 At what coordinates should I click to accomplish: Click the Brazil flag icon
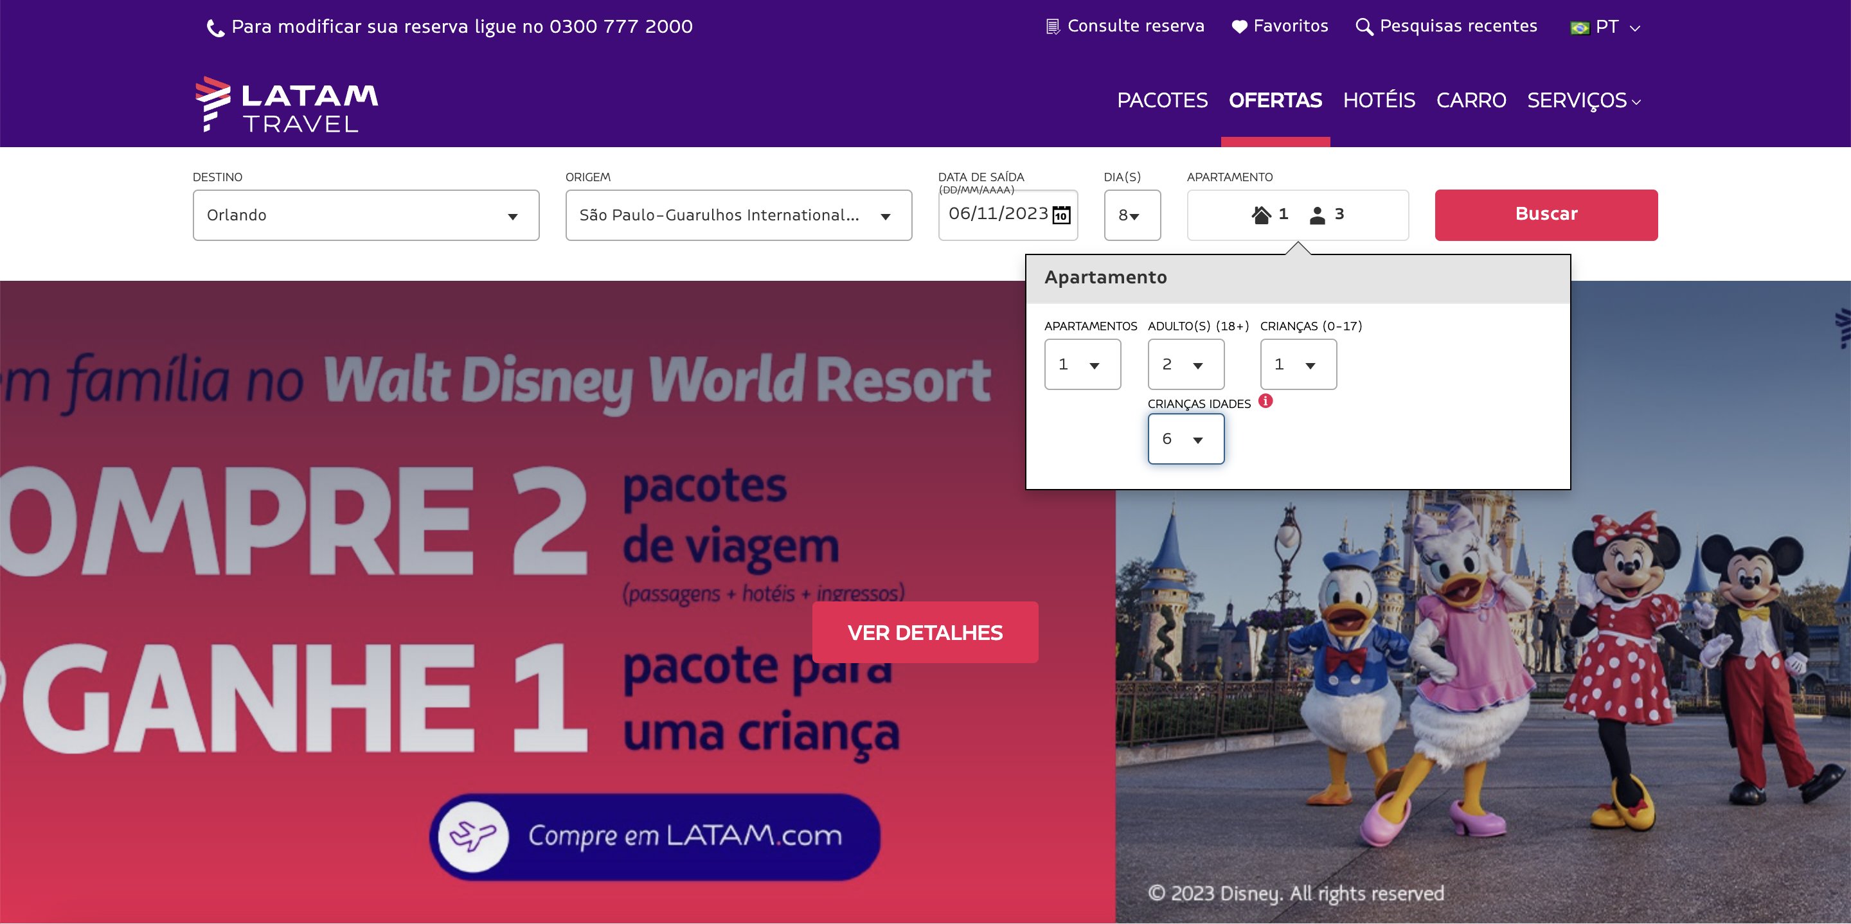[x=1579, y=28]
